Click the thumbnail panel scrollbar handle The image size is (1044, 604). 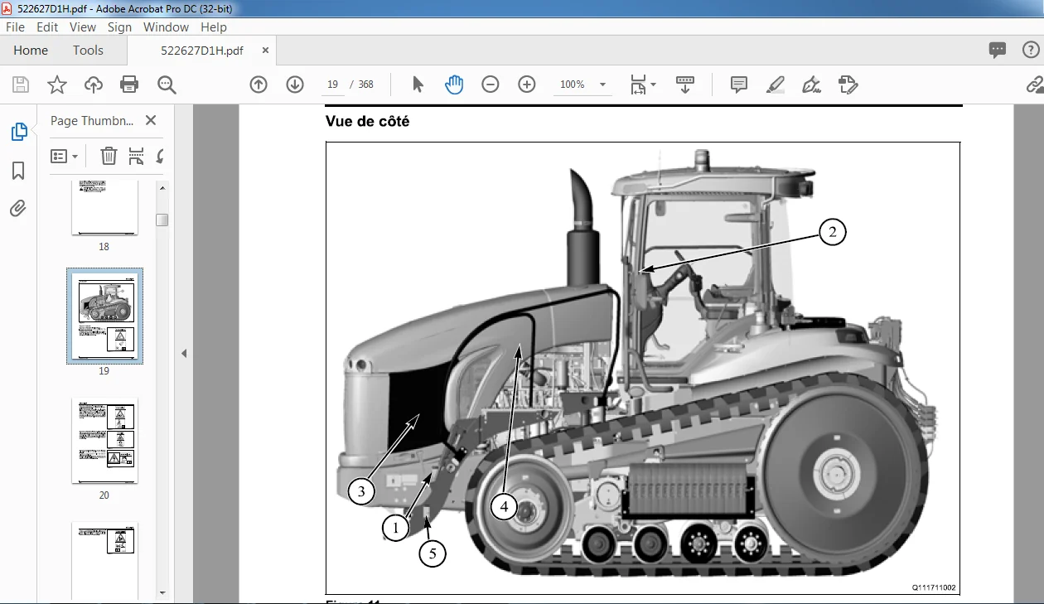(x=162, y=220)
